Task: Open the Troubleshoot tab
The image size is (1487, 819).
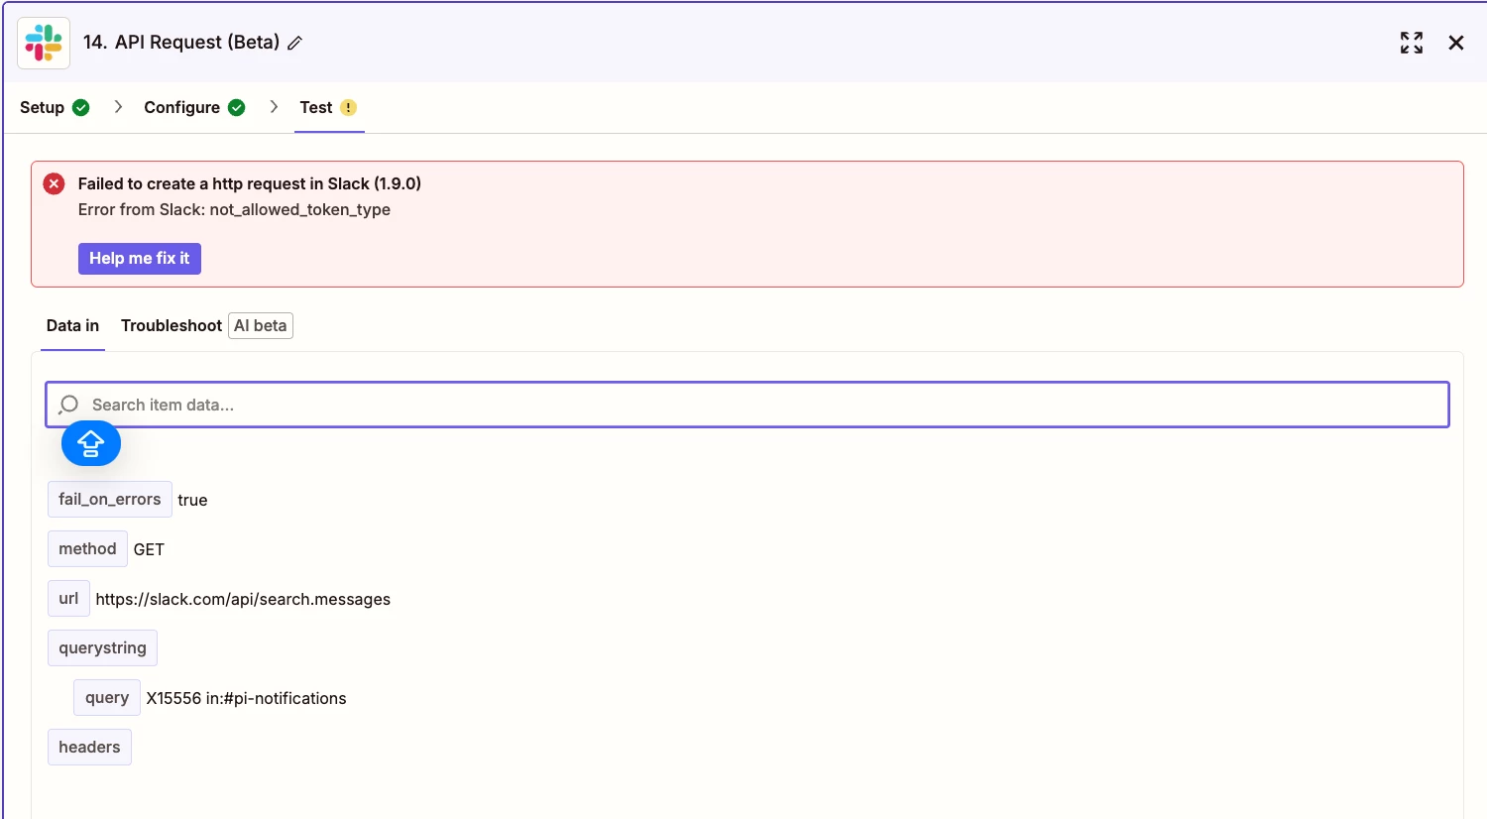Action: [x=172, y=325]
